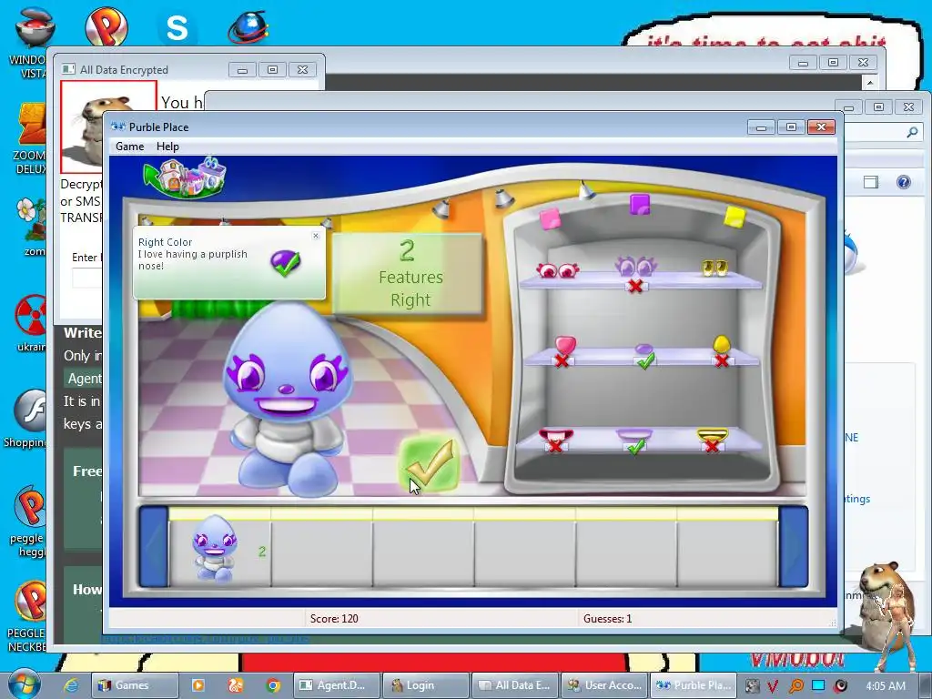Click the Purble Pla... taskbar button
Image resolution: width=932 pixels, height=699 pixels.
click(x=694, y=685)
